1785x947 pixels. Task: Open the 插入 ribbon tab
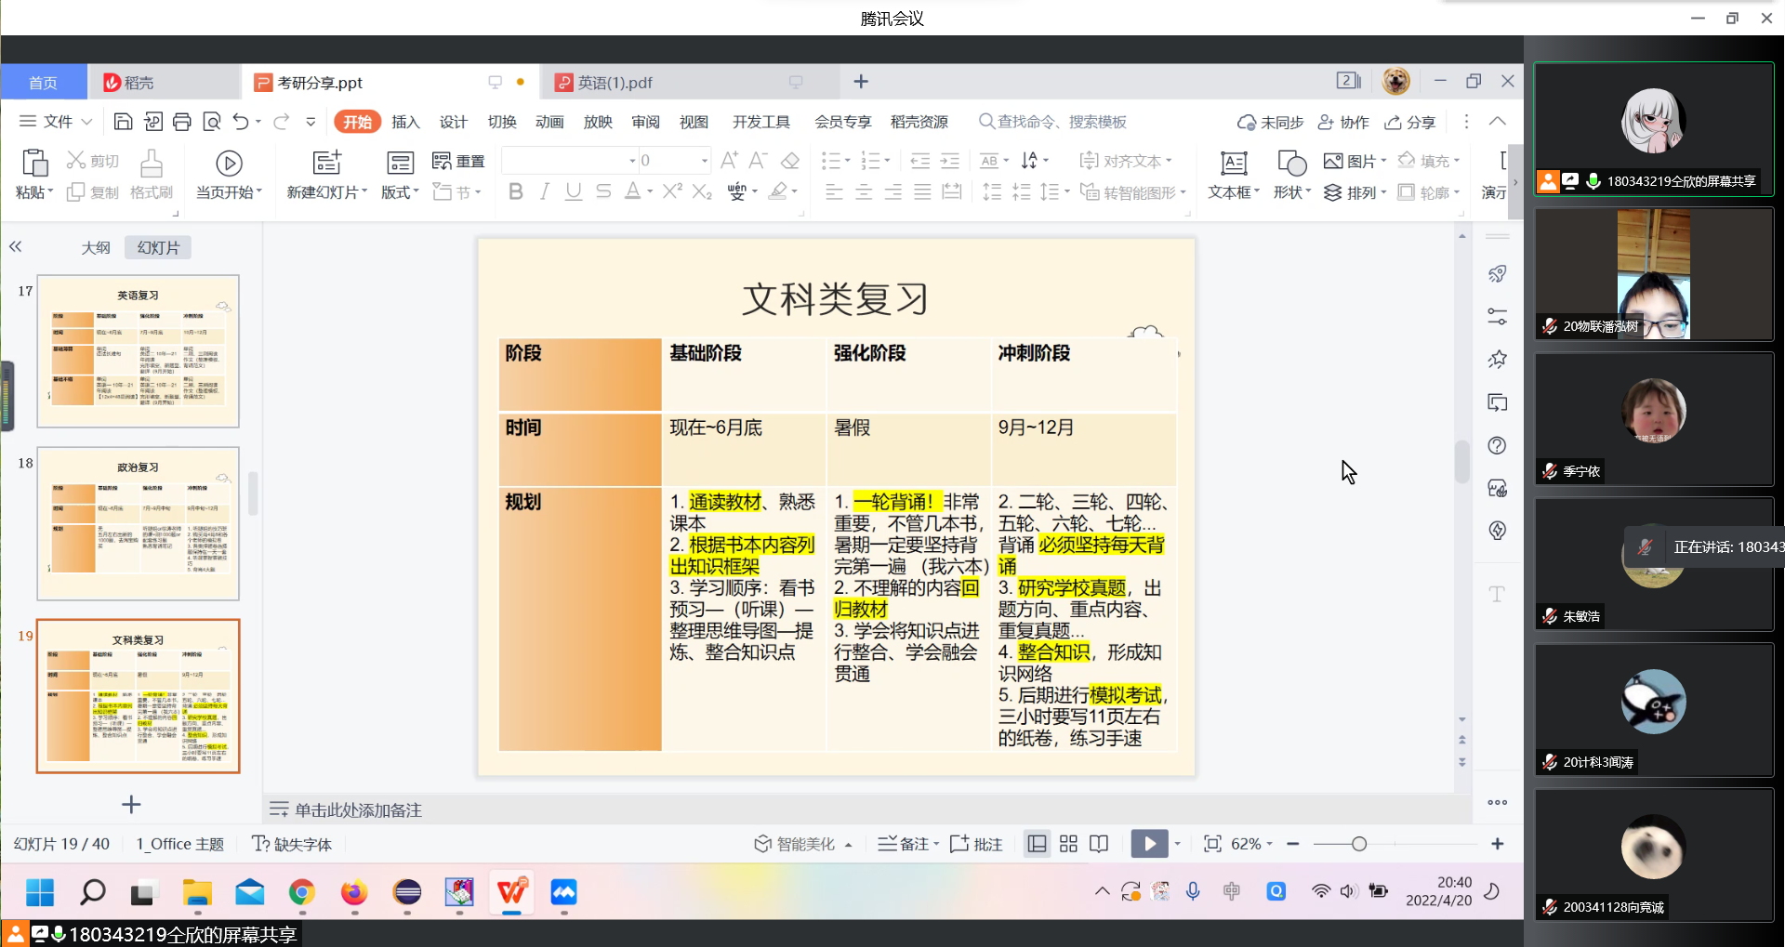[405, 122]
